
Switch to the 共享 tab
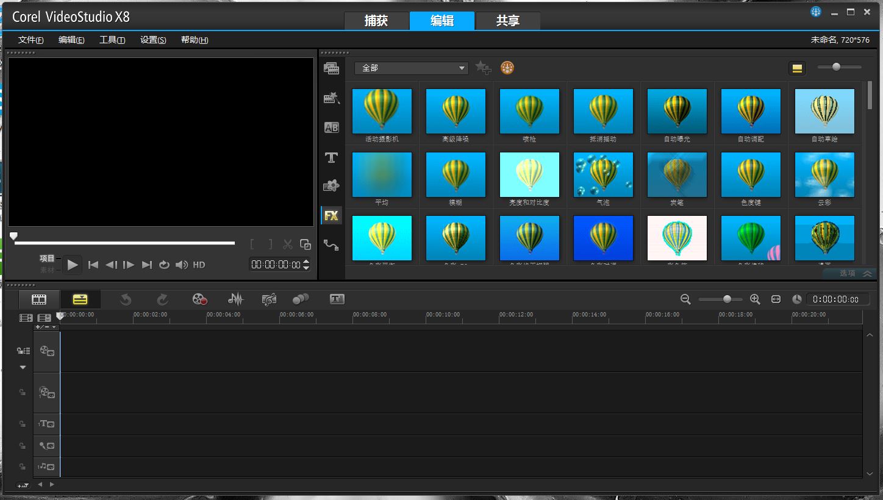tap(507, 21)
